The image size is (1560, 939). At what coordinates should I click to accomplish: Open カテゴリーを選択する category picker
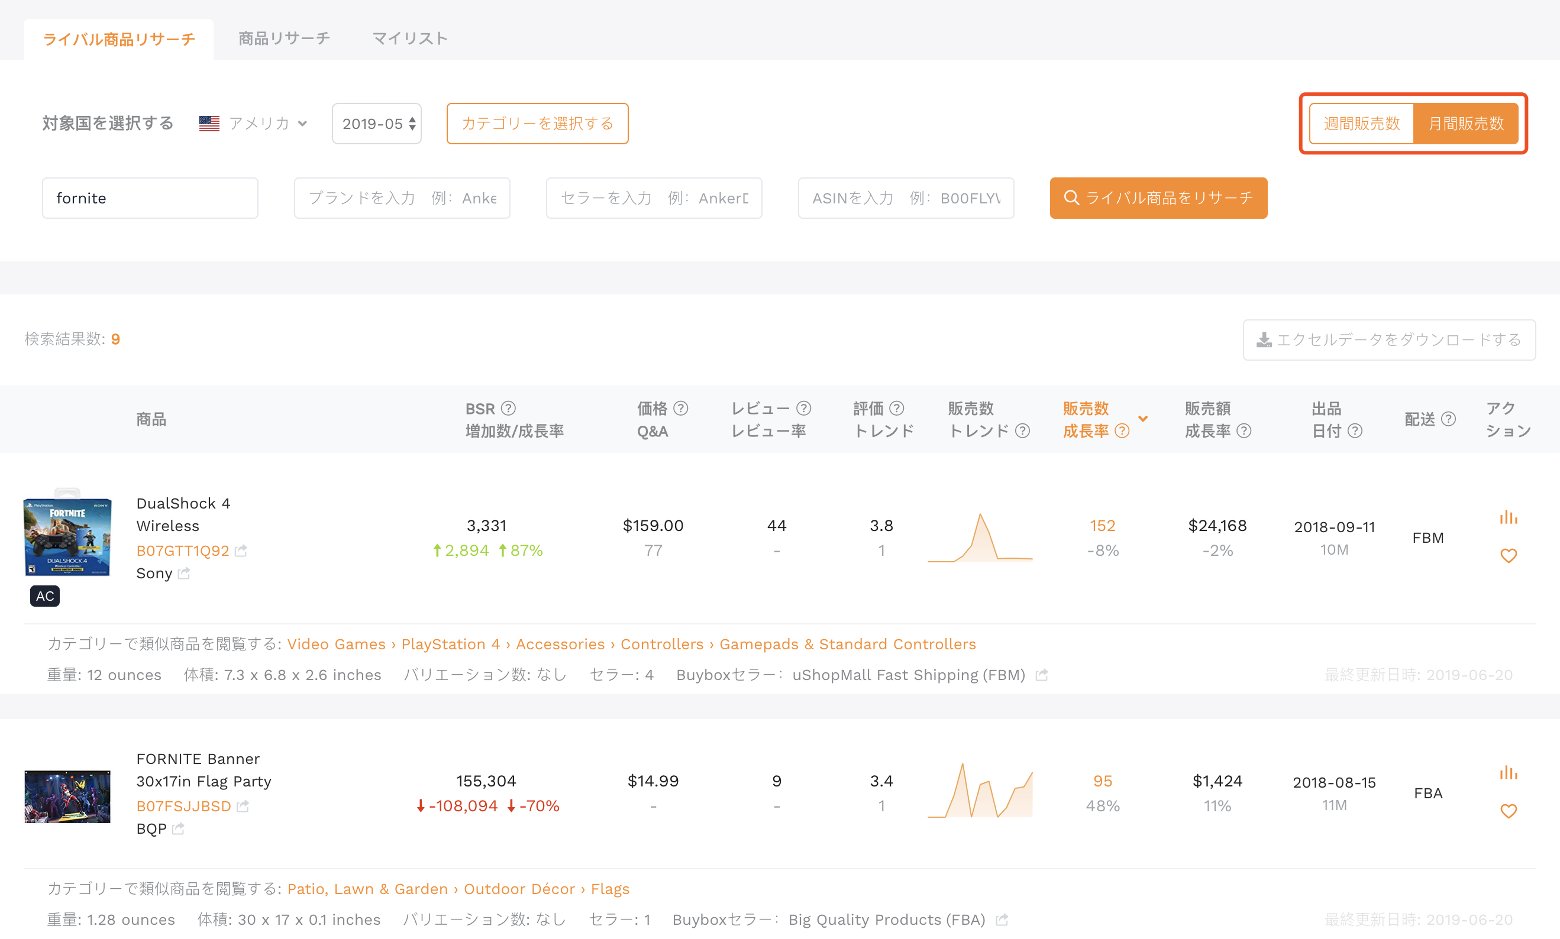[537, 124]
